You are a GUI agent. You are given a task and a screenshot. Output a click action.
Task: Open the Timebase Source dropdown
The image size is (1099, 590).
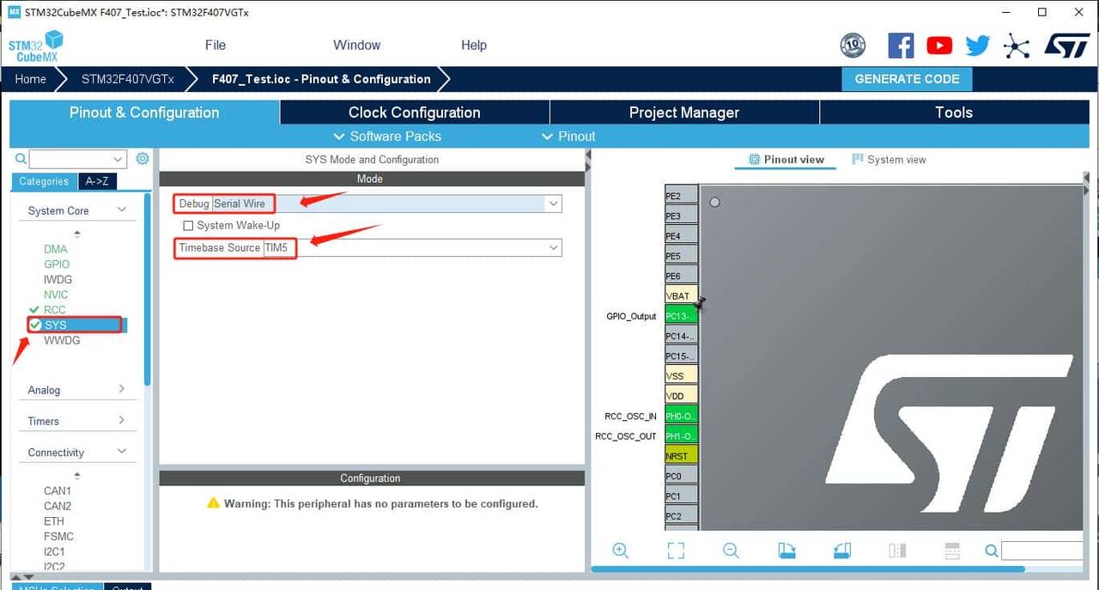click(x=553, y=247)
